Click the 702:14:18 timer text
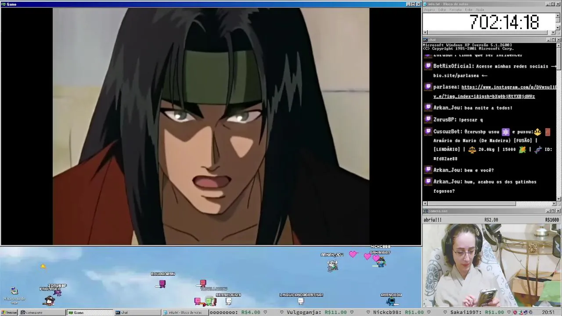The image size is (562, 316). click(x=504, y=22)
